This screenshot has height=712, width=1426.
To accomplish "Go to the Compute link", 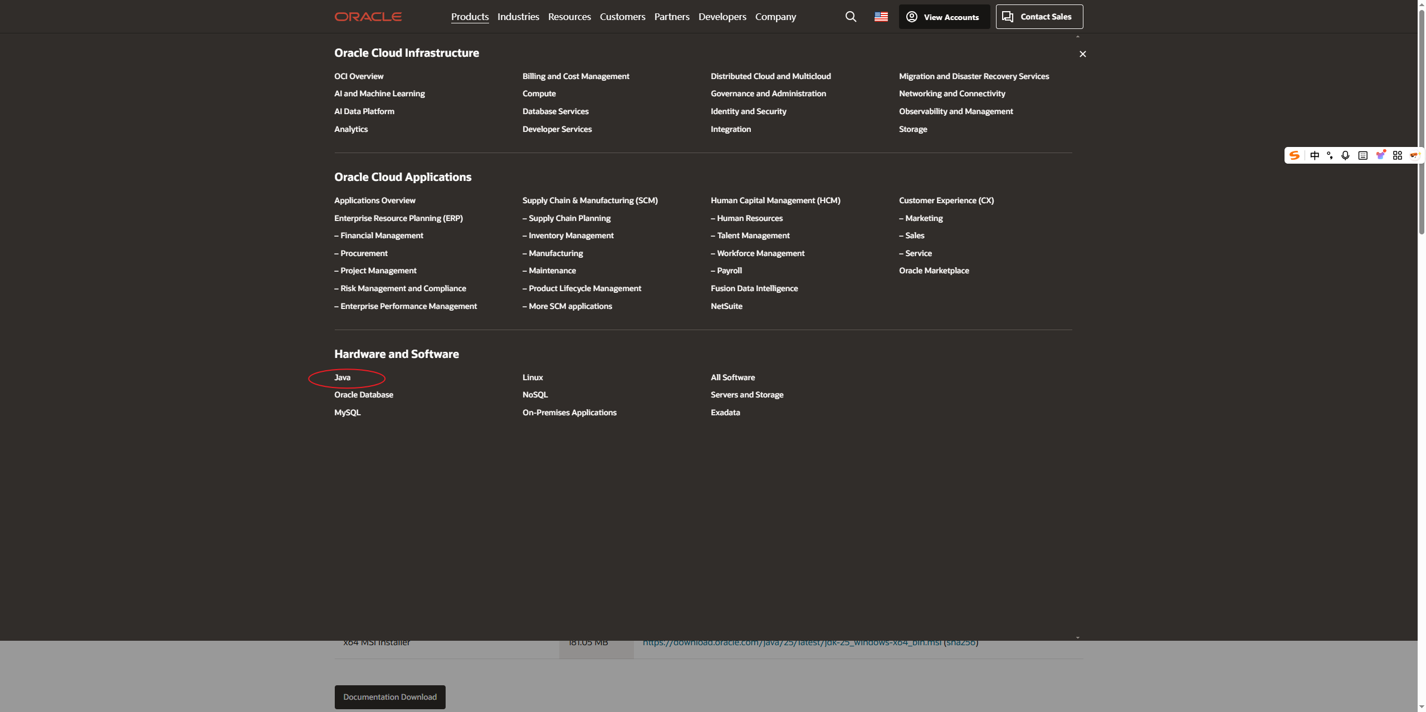I will pyautogui.click(x=539, y=94).
